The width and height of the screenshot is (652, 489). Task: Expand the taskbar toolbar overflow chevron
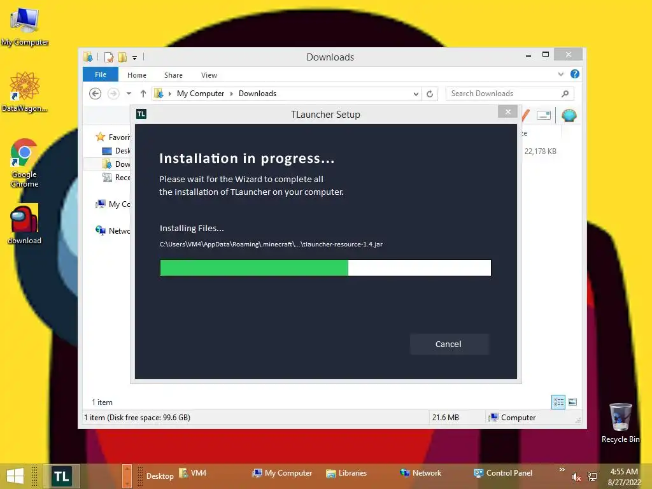click(562, 469)
